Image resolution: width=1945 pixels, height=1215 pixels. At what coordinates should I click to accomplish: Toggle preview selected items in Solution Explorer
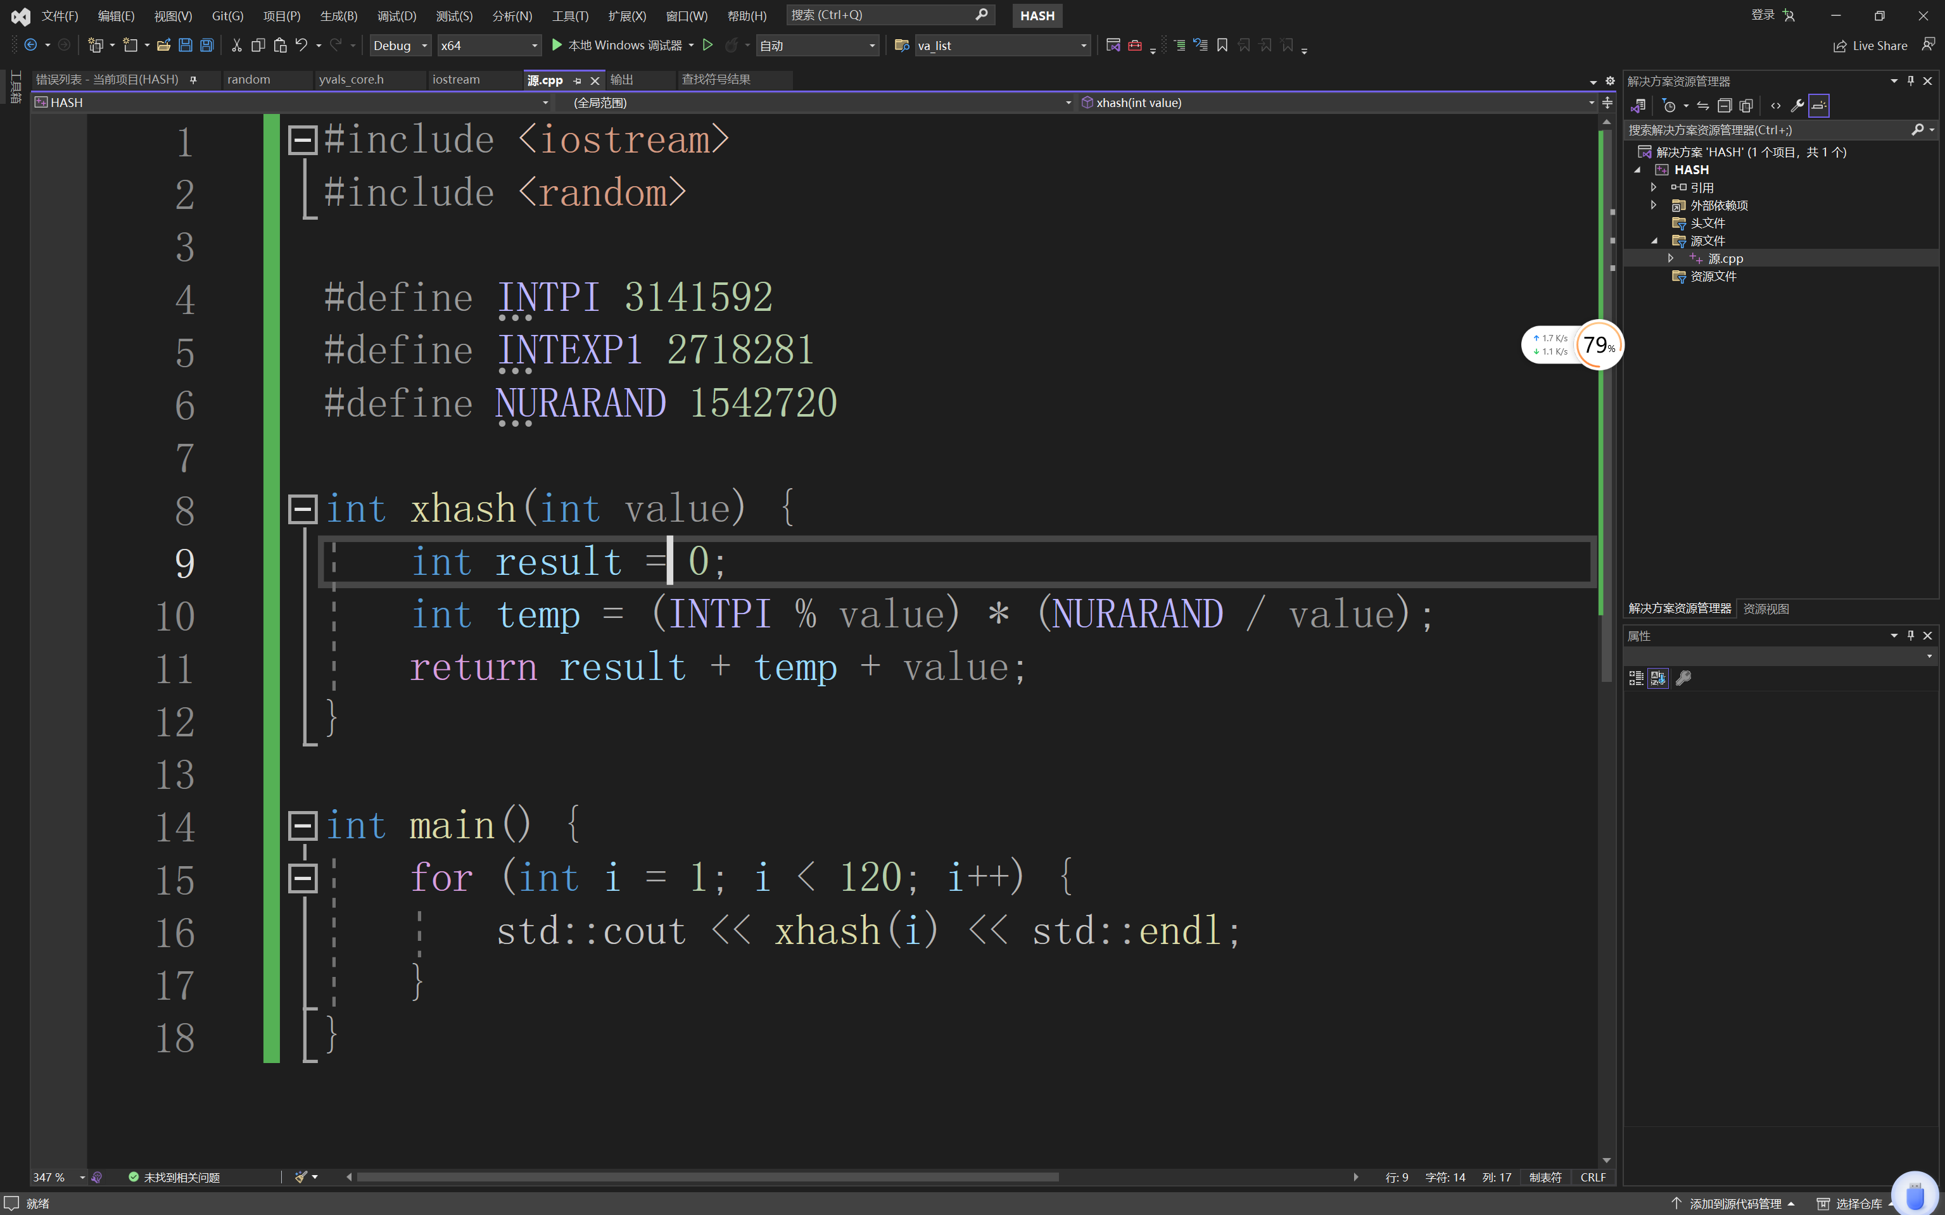click(1819, 105)
